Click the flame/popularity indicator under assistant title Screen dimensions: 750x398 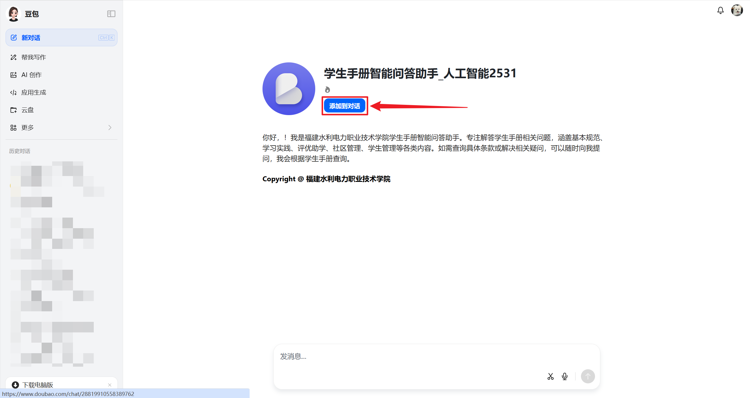click(x=327, y=90)
